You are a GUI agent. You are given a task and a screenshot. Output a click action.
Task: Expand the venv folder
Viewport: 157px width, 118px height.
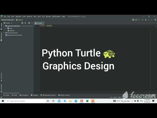point(6,28)
